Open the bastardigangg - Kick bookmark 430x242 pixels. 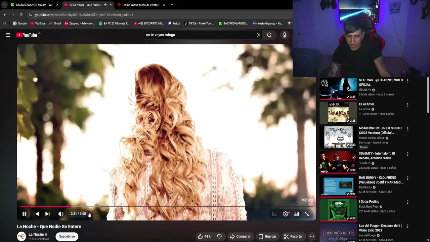[x=268, y=24]
